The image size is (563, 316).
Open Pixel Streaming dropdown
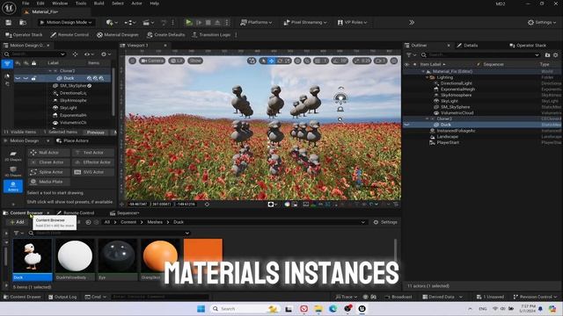[305, 22]
